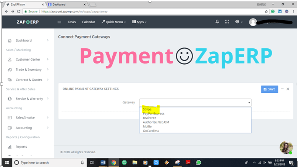This screenshot has height=168, width=299.
Task: Click the Dashboard sidebar link
Action: [x=24, y=40]
